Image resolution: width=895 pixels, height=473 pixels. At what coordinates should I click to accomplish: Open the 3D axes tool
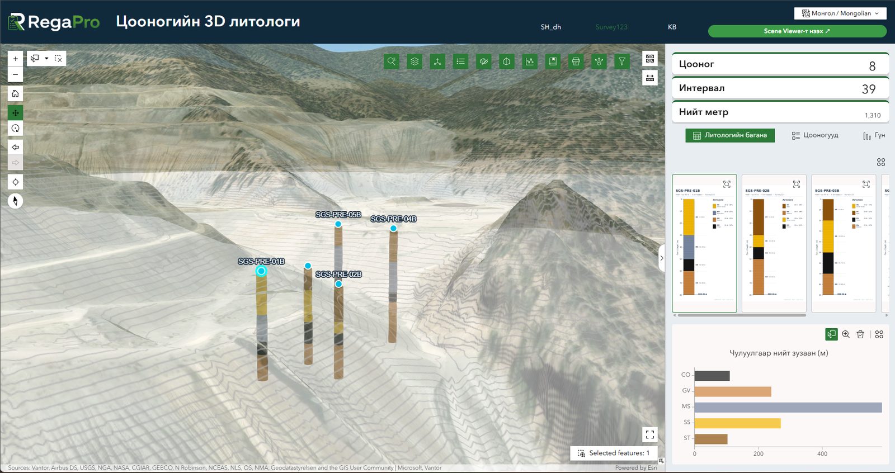tap(437, 62)
